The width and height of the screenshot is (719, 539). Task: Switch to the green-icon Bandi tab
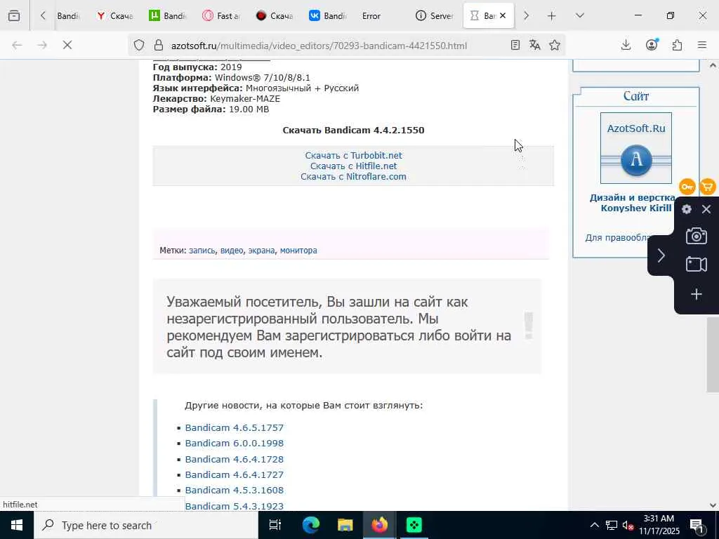(168, 15)
